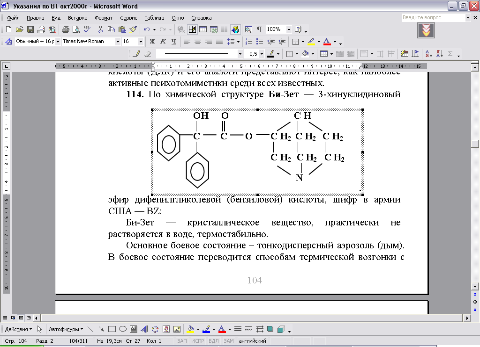This screenshot has height=347, width=480.
Task: Undo the last action
Action: (147, 29)
